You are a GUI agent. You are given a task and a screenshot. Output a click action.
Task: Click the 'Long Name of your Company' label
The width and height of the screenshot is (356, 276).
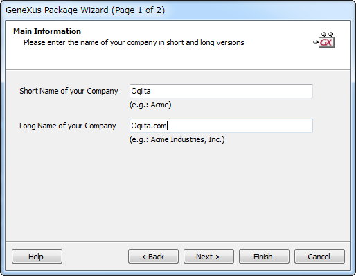(68, 126)
